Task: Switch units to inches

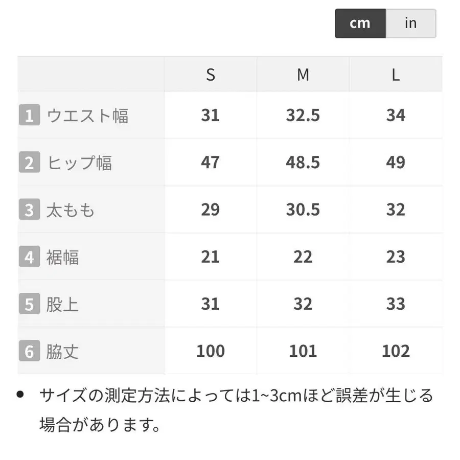Action: [x=410, y=23]
